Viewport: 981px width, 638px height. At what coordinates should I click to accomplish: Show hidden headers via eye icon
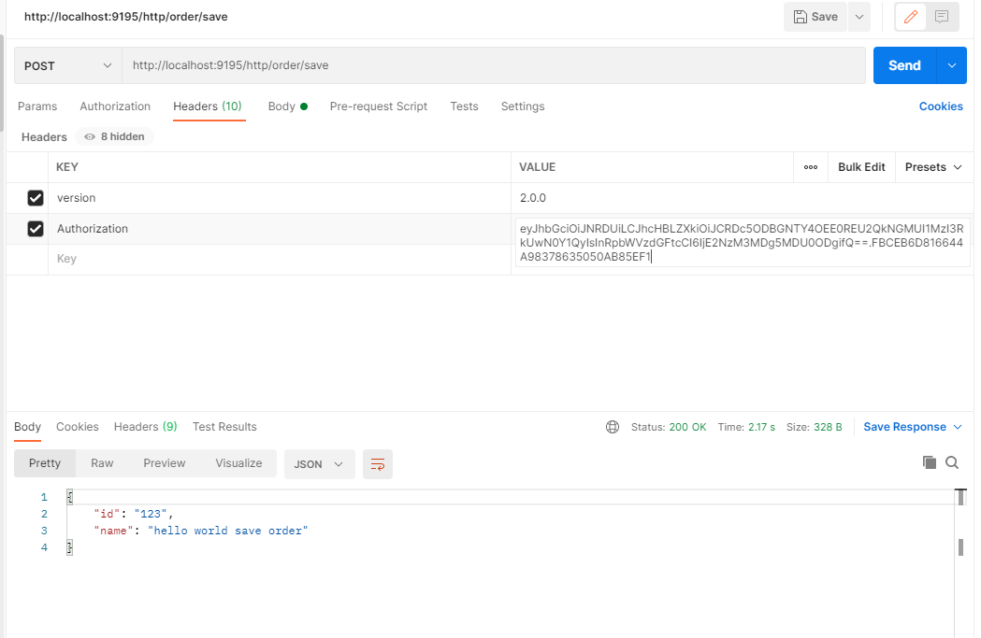tap(90, 136)
